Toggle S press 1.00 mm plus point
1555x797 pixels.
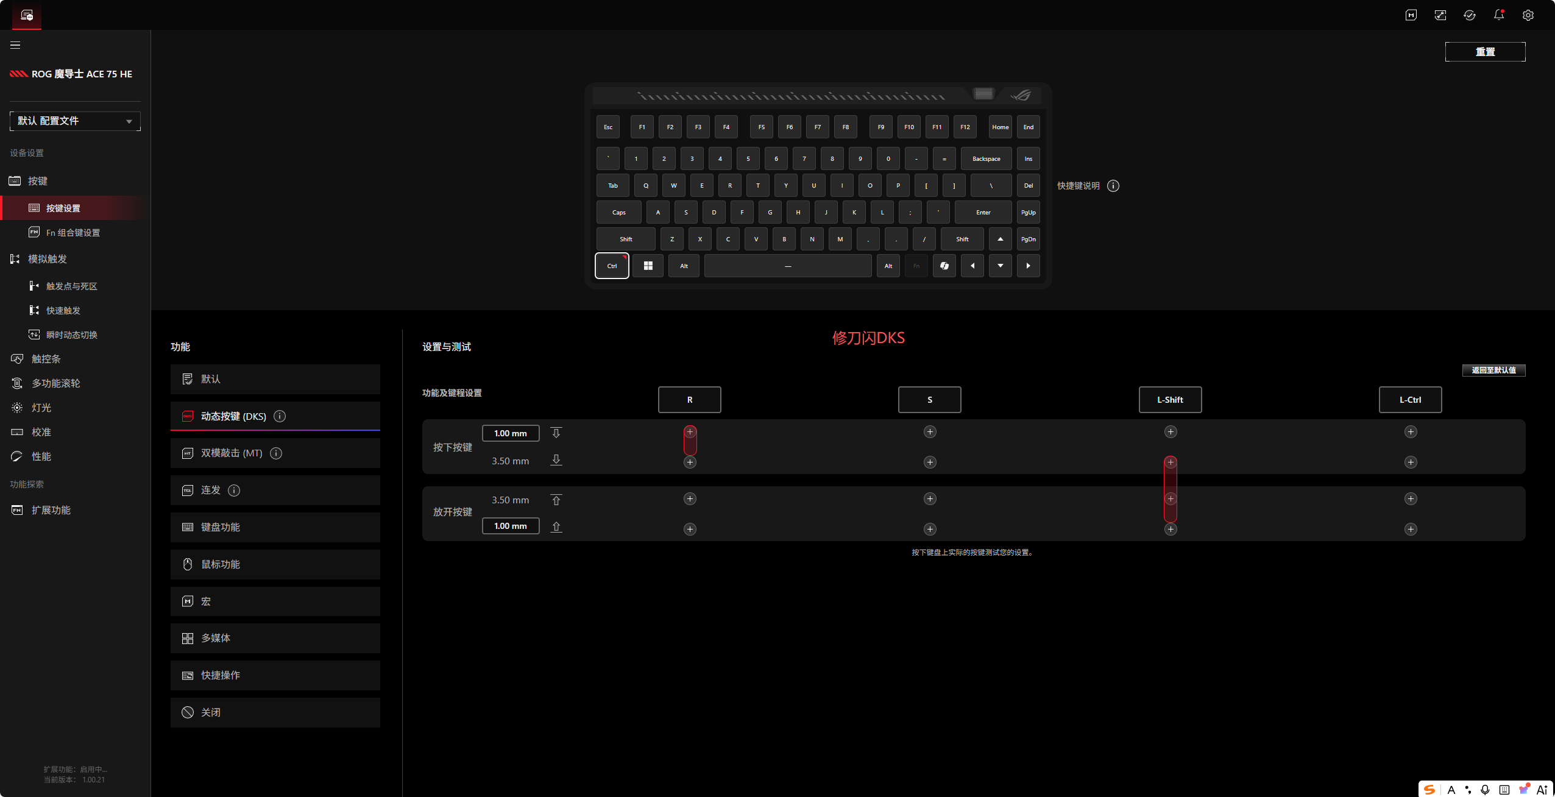[930, 432]
